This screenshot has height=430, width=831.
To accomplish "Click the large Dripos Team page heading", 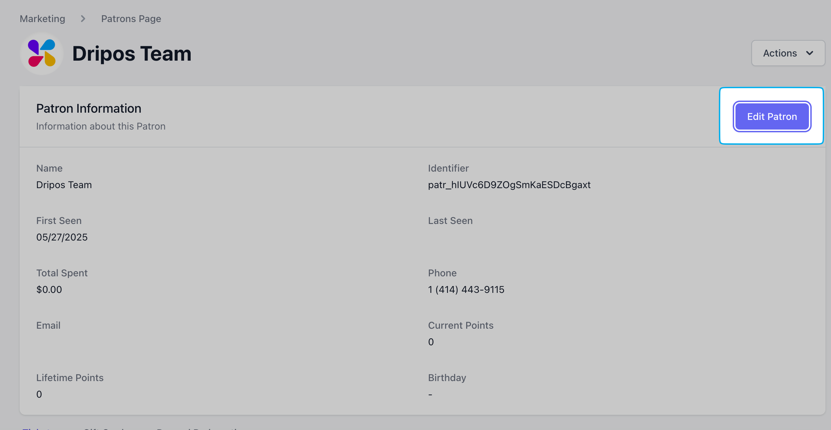I will point(132,54).
